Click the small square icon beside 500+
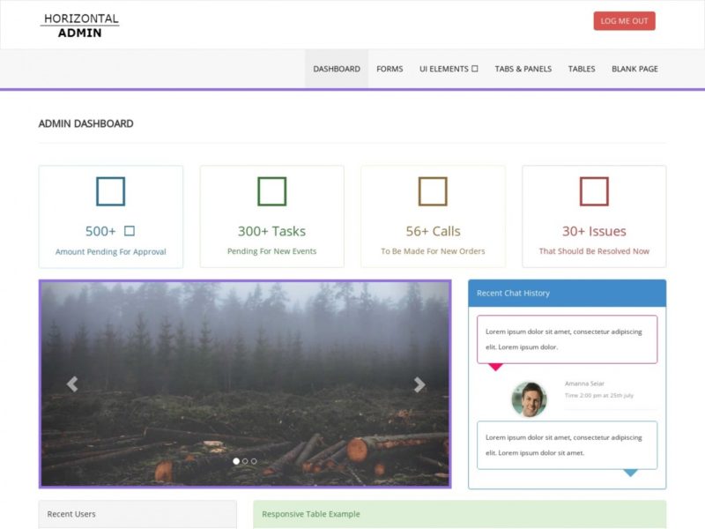This screenshot has height=529, width=705. [130, 229]
